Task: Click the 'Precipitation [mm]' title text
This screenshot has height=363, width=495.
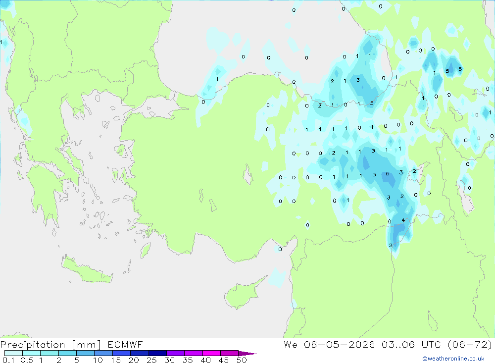Action: 50,345
